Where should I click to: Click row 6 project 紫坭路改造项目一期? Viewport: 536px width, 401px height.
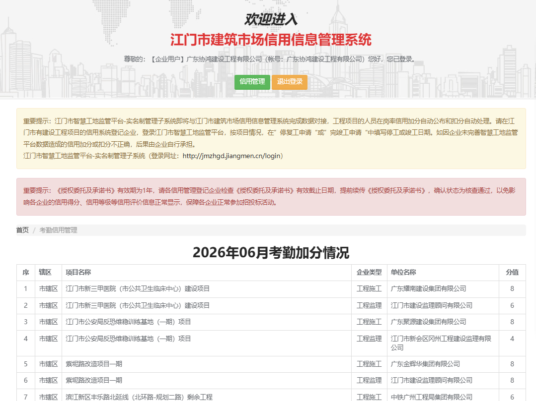[94, 381]
